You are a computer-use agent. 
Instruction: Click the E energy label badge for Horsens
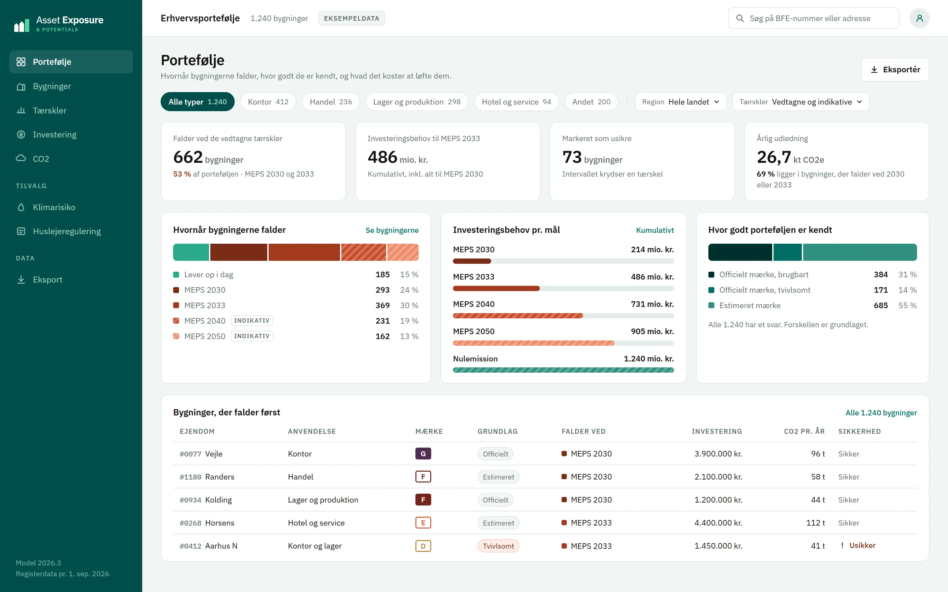click(x=423, y=523)
